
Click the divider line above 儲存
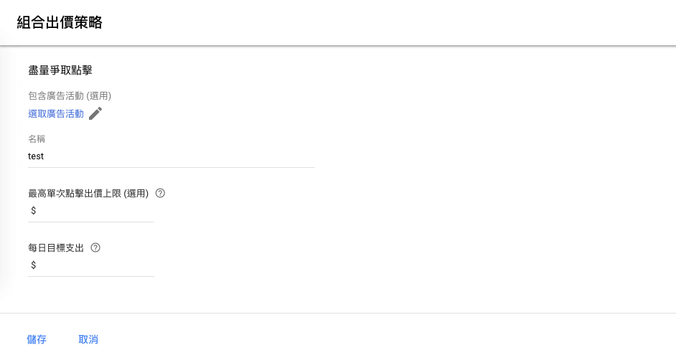point(338,313)
